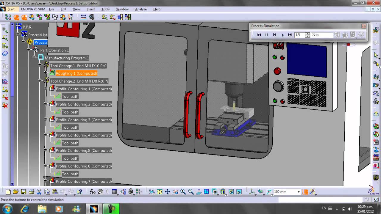The width and height of the screenshot is (381, 214).
Task: Select the Rotate view tool
Action: click(x=175, y=192)
